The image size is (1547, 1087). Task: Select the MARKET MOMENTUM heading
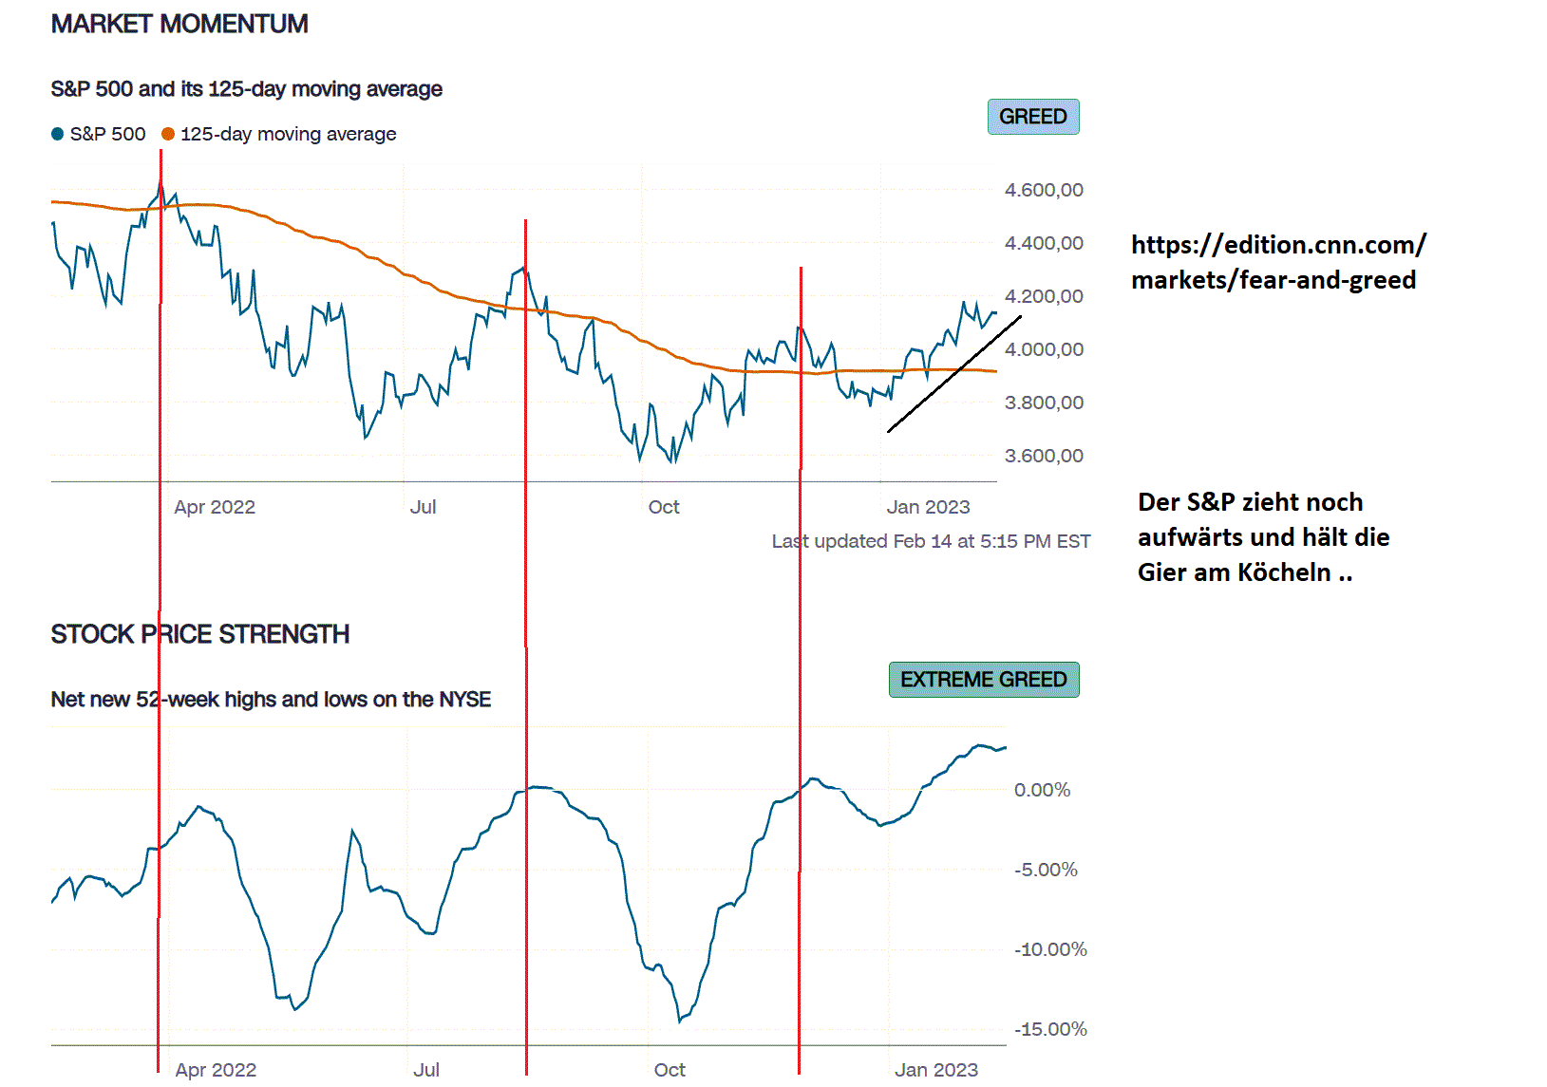179,24
